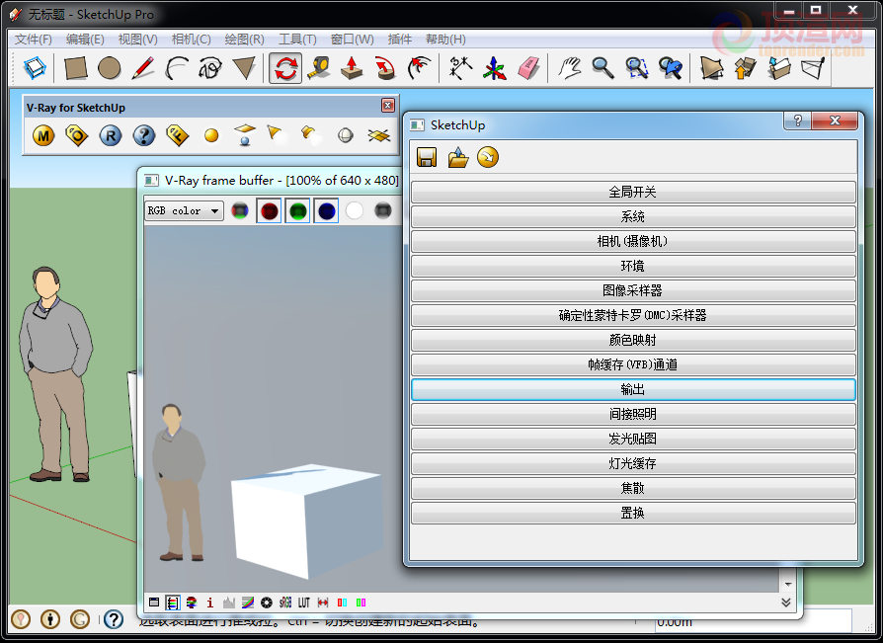Image resolution: width=883 pixels, height=643 pixels.
Task: Expand the 置换 rollout
Action: coord(633,514)
